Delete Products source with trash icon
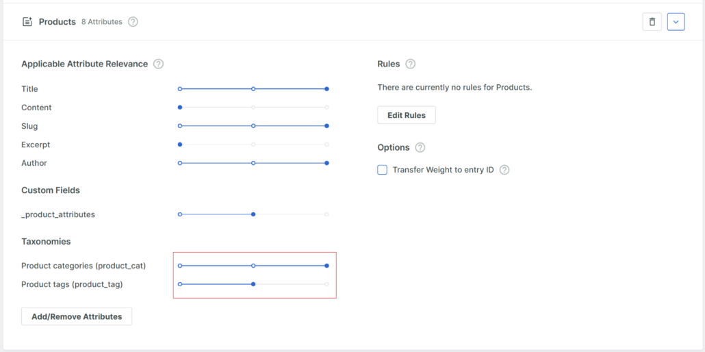Image resolution: width=705 pixels, height=352 pixels. click(652, 22)
